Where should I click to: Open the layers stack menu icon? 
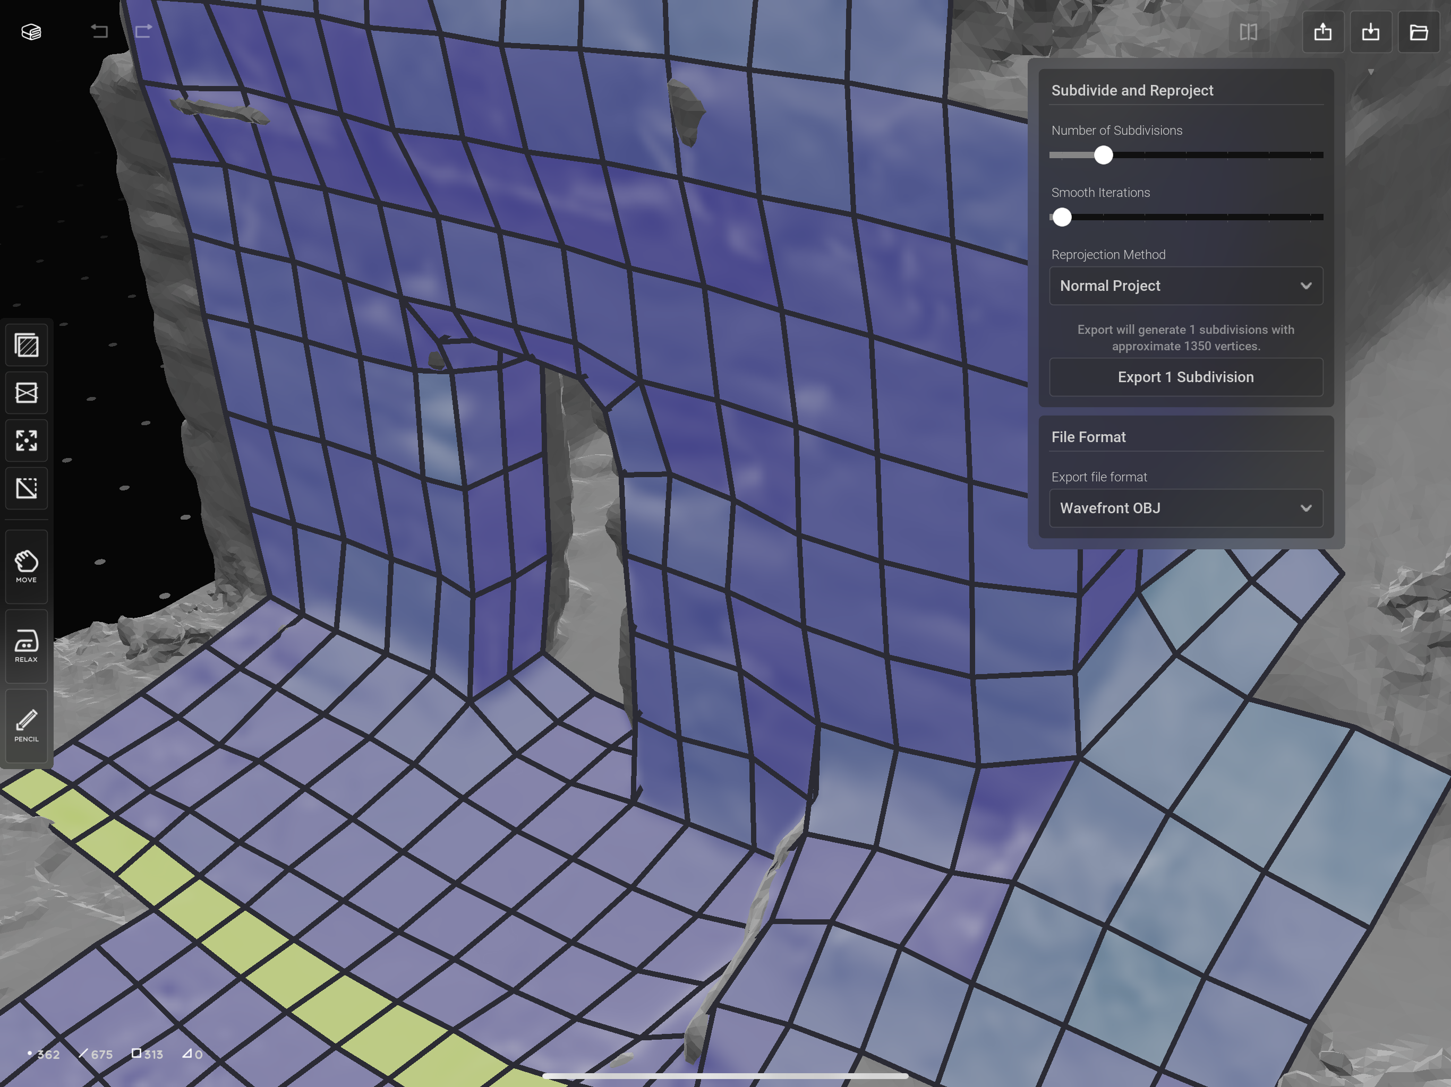31,31
